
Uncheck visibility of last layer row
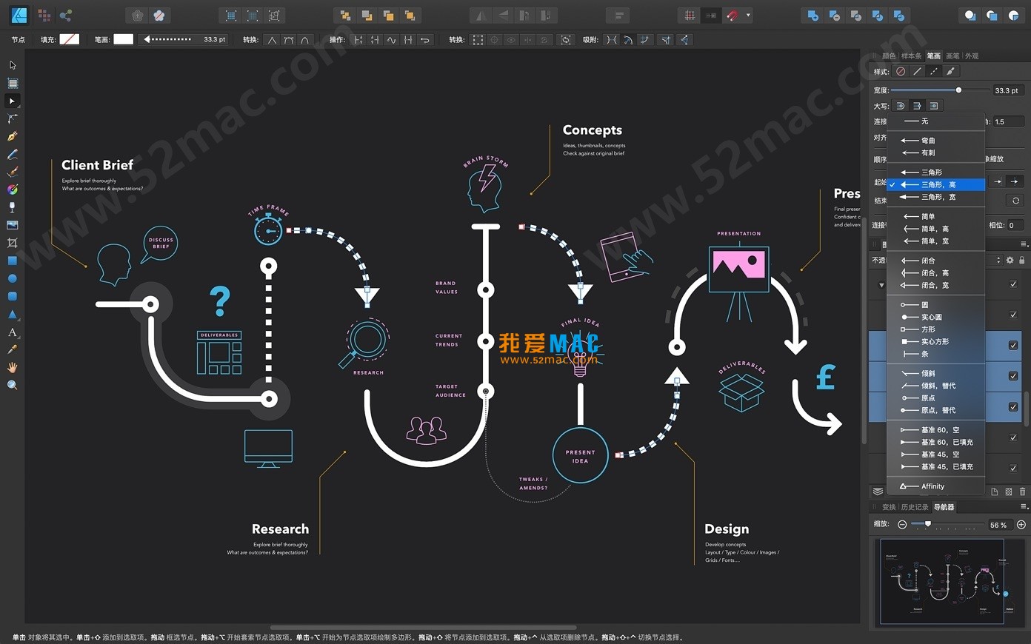(1013, 469)
